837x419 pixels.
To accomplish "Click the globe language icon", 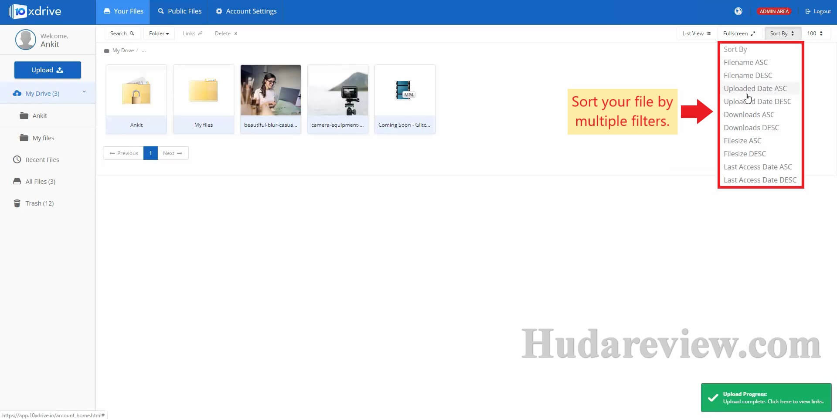I will 738,11.
